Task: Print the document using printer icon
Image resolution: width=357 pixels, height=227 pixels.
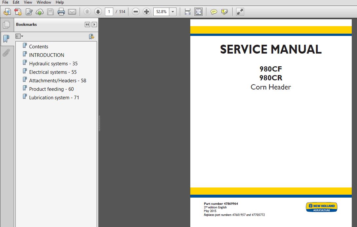Action: (x=61, y=11)
